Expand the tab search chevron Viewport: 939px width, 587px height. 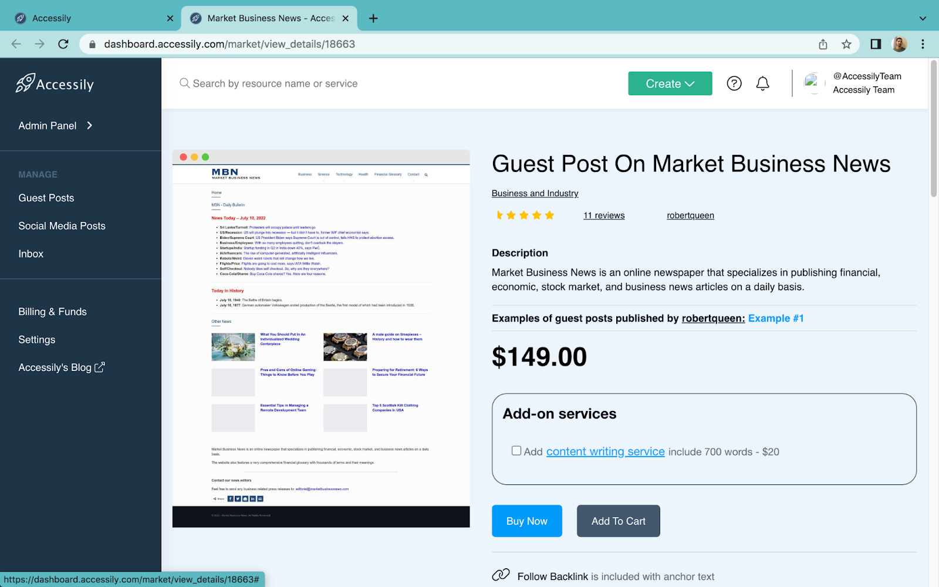(923, 18)
